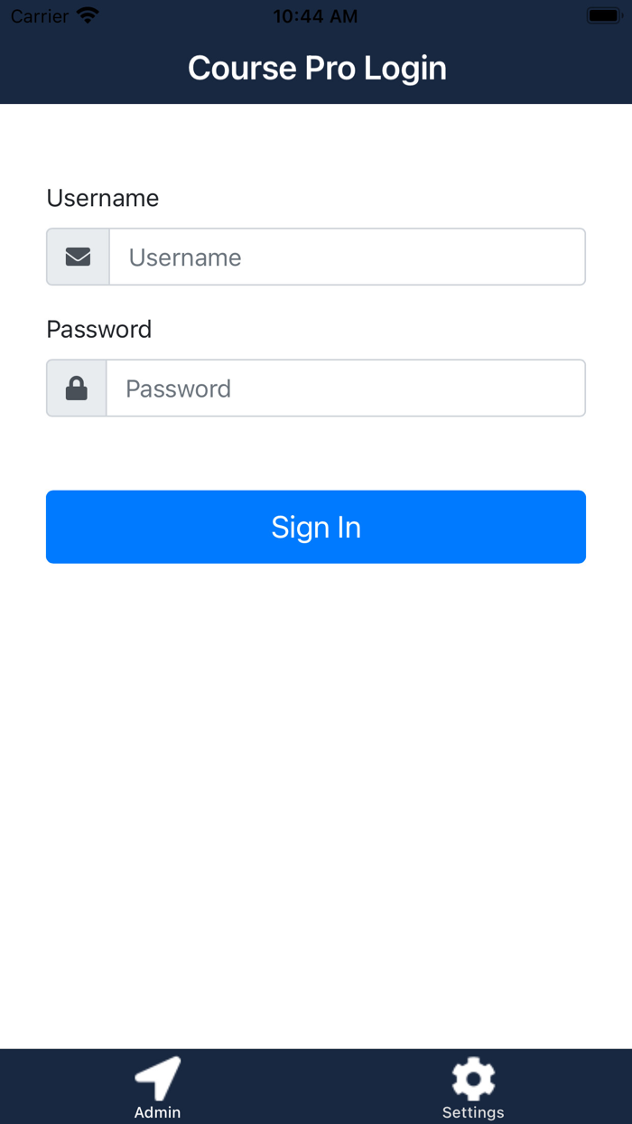Click the time display showing 10:44 AM

[315, 14]
